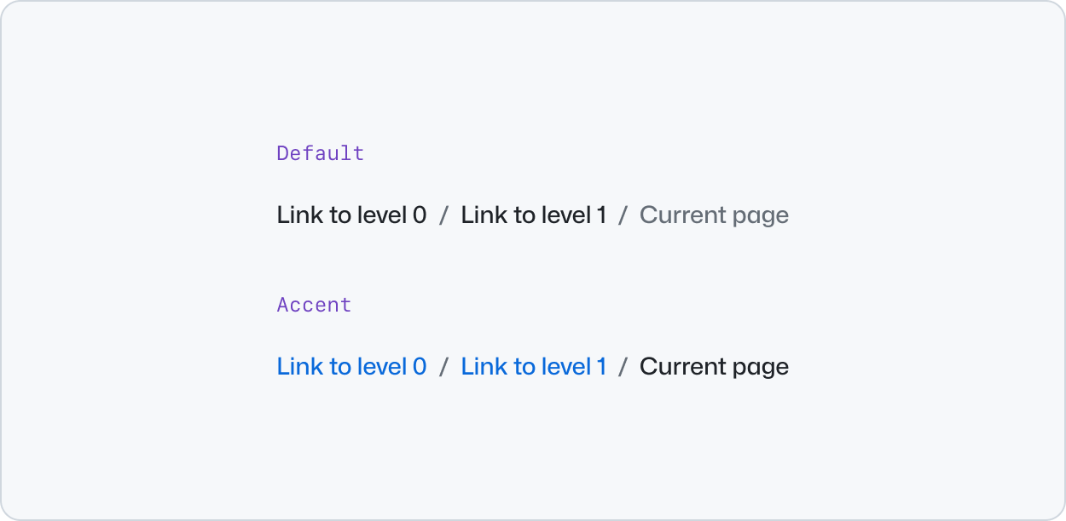The width and height of the screenshot is (1066, 521).
Task: Click the first slash separator in Accent breadcrumb
Action: click(x=443, y=366)
